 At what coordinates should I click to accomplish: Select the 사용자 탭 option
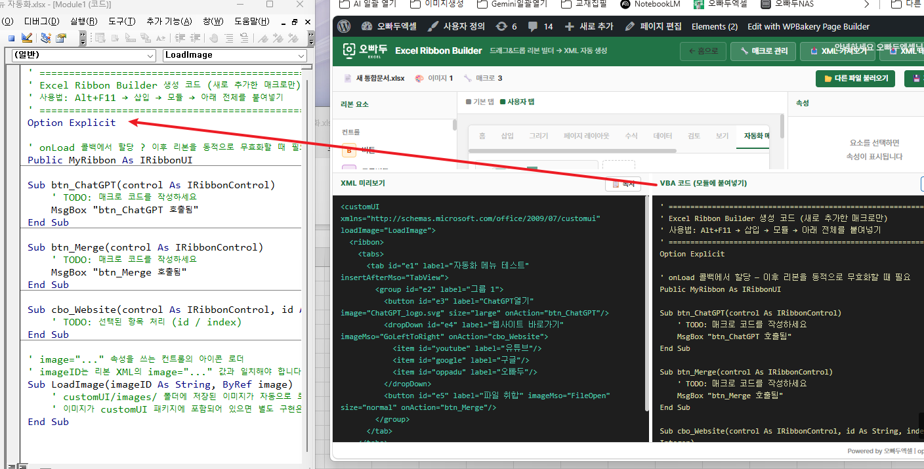point(517,102)
